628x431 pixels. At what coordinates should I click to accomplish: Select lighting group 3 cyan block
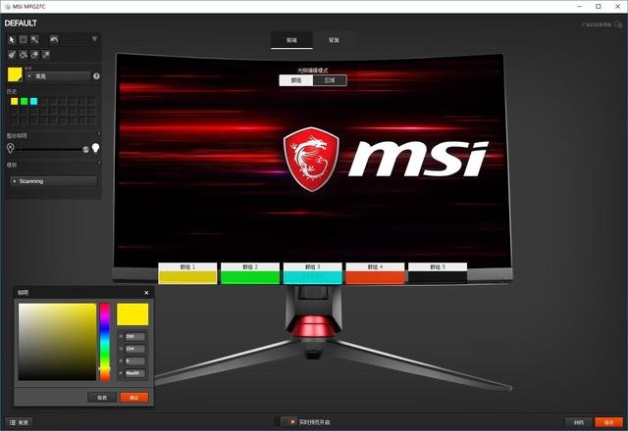[312, 273]
